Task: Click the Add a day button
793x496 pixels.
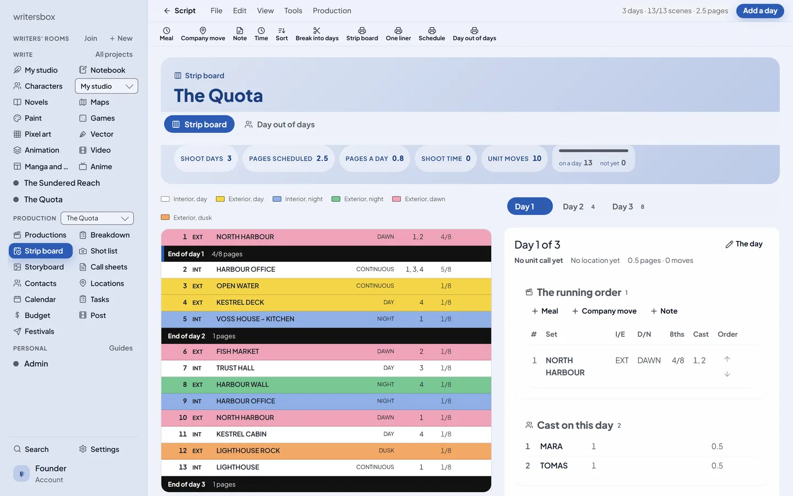Action: [760, 10]
